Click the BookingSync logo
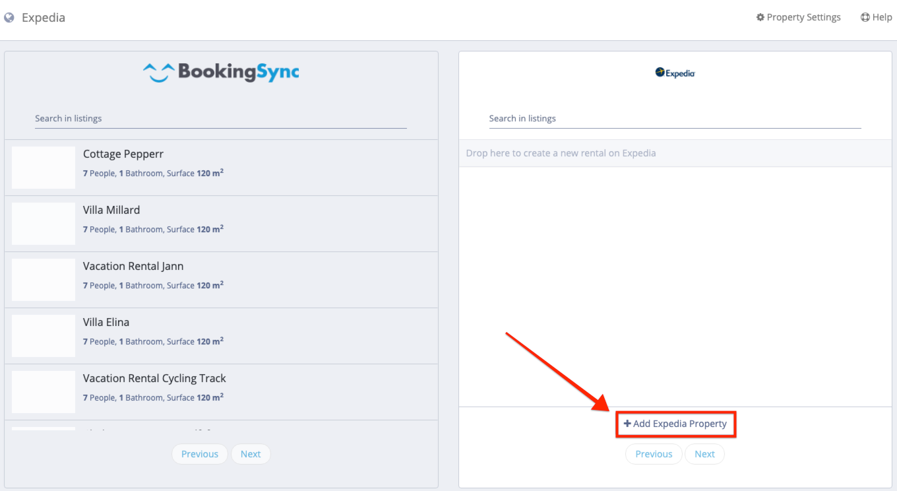This screenshot has width=897, height=491. point(221,72)
